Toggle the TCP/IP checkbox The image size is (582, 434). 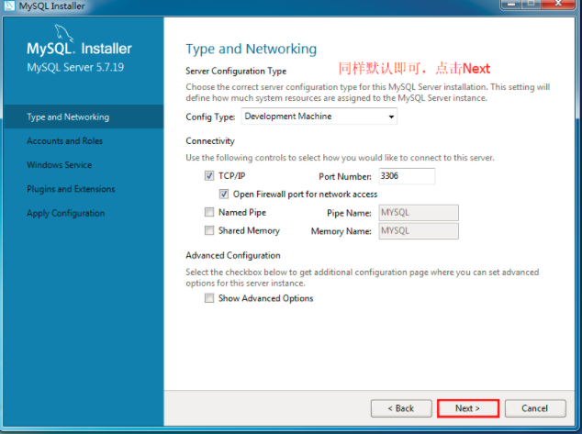pos(209,176)
